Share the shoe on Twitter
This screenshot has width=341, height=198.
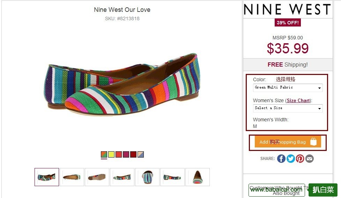click(x=291, y=159)
